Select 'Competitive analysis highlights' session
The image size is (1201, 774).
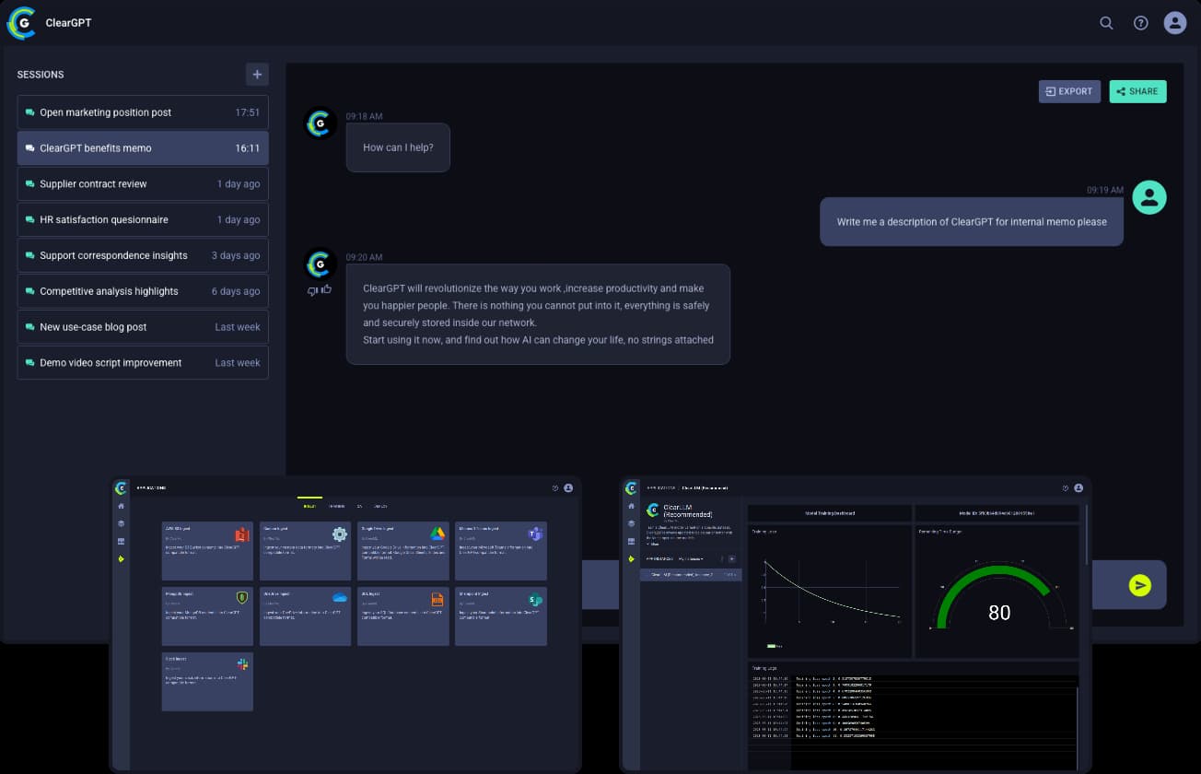click(143, 291)
